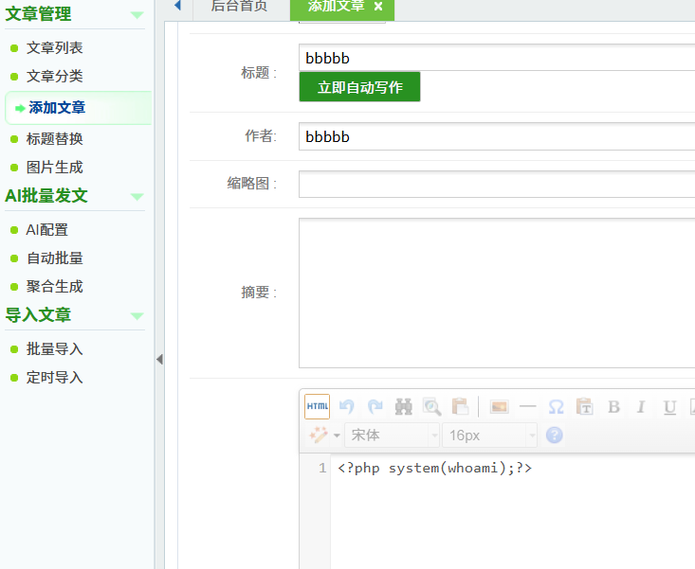Click the 文章管理 section header
Image resolution: width=695 pixels, height=569 pixels.
pos(38,14)
